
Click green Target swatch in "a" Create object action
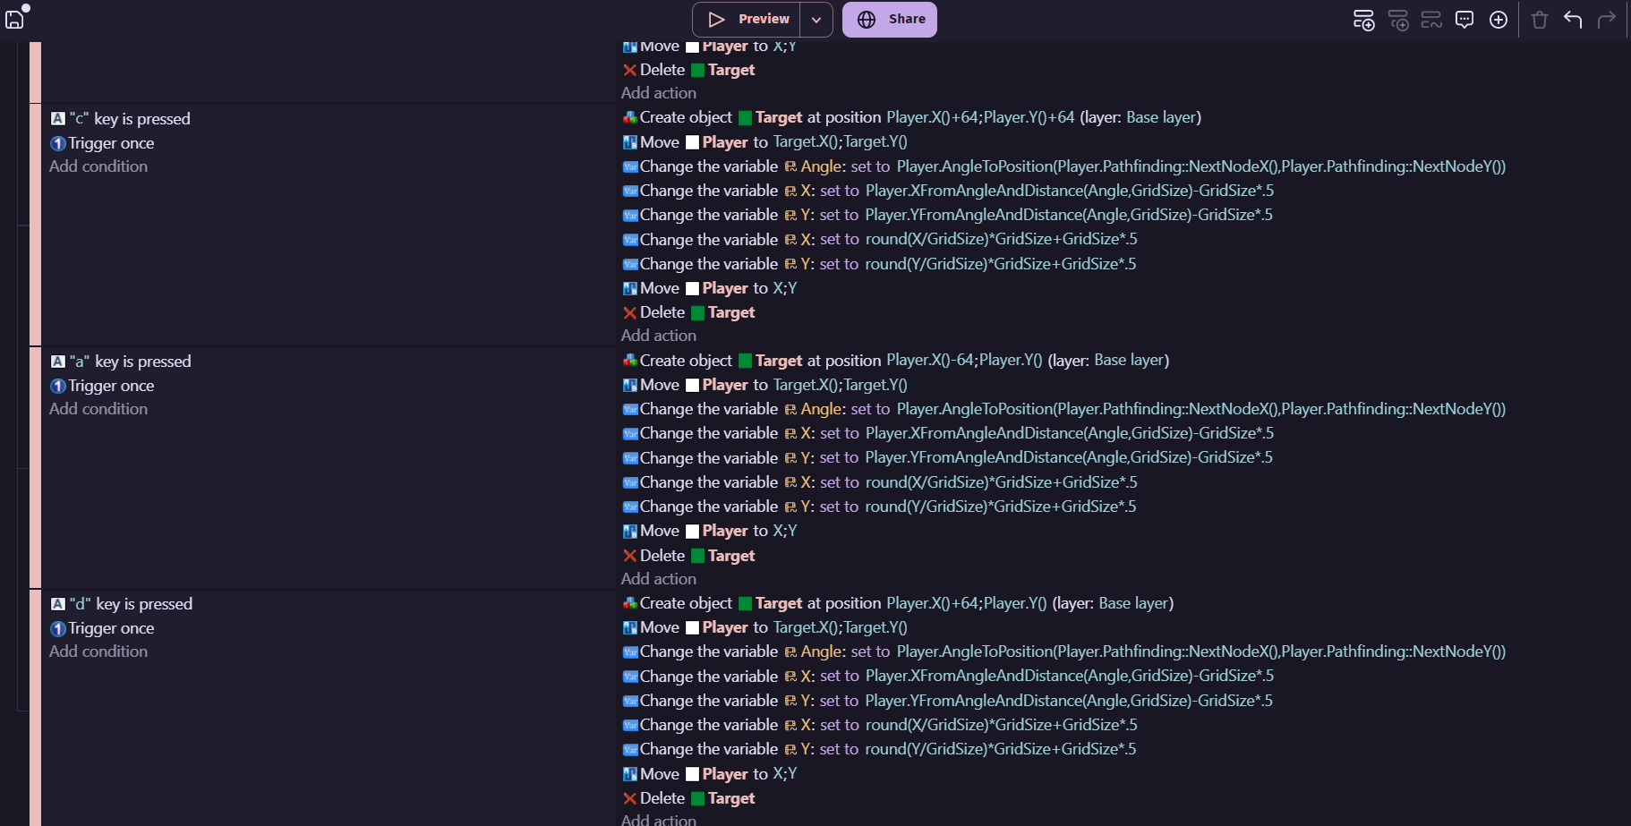coord(745,361)
